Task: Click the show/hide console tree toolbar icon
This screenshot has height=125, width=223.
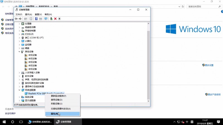Action: click(25, 19)
